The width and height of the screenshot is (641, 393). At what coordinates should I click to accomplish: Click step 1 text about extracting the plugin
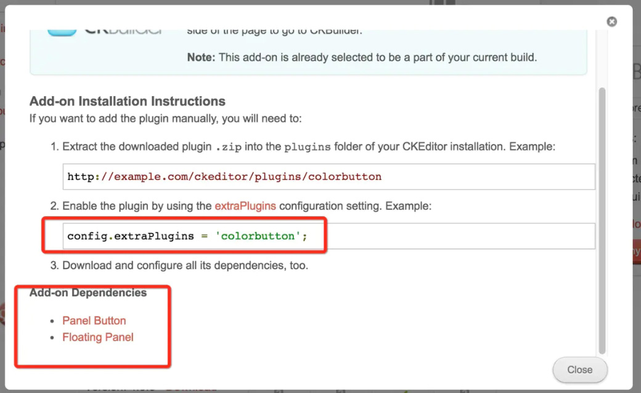[x=308, y=147]
